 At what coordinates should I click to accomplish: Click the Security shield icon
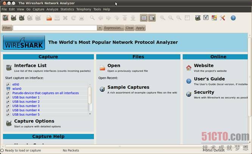point(189,94)
